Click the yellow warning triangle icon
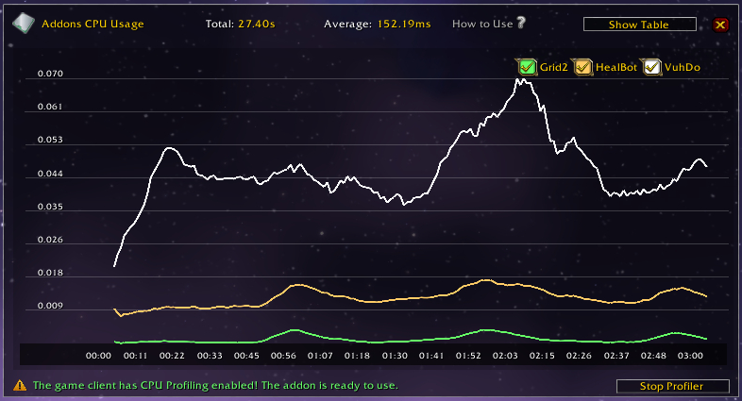The height and width of the screenshot is (401, 742). click(x=19, y=385)
